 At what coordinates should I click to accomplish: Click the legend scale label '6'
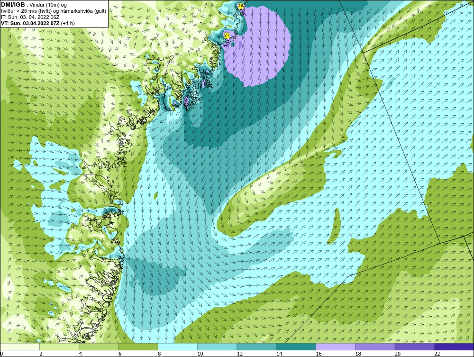[x=120, y=354]
